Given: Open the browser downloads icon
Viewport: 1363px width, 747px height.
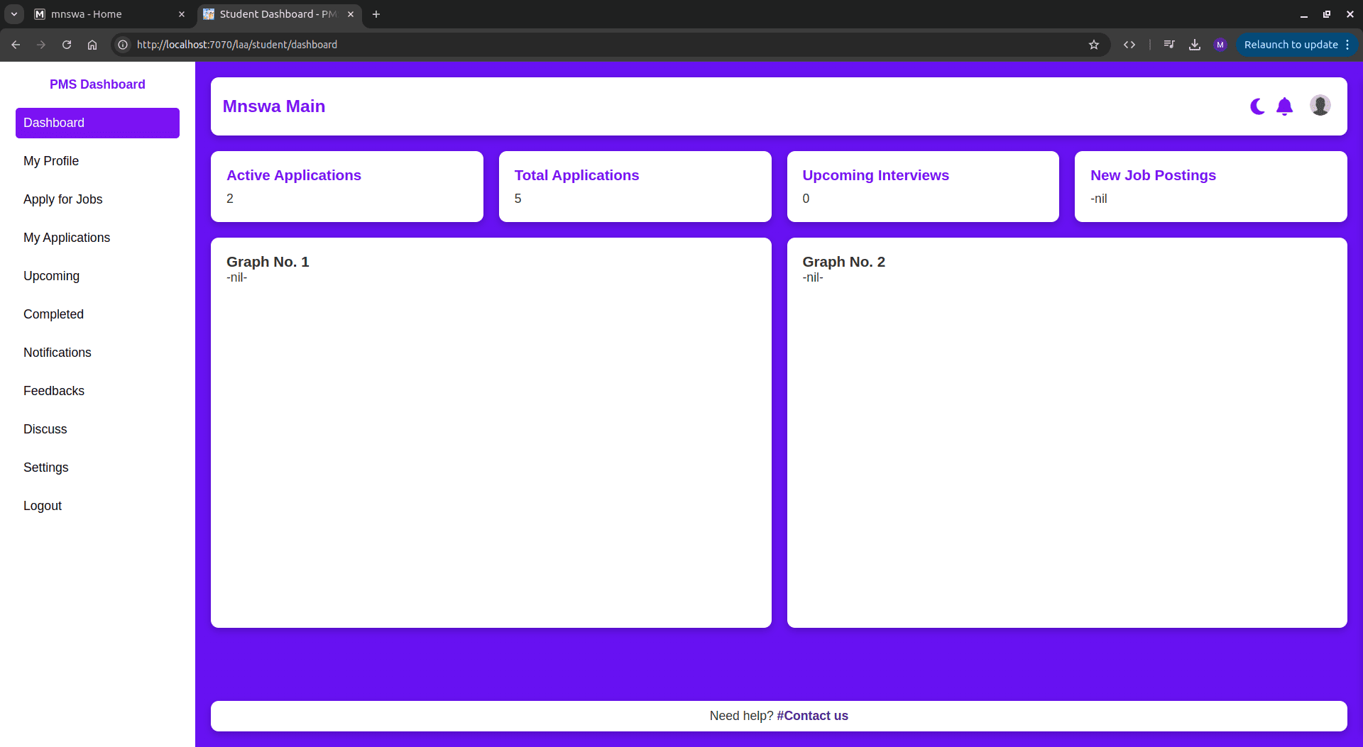Looking at the screenshot, I should (x=1195, y=45).
